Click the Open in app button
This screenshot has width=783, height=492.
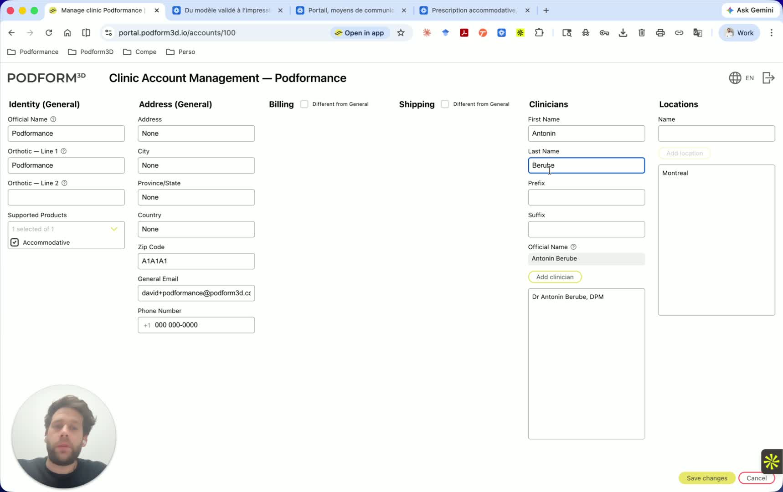360,33
